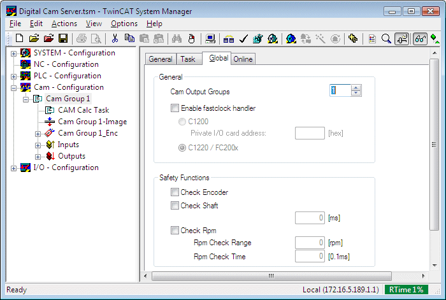The width and height of the screenshot is (446, 300).
Task: Click the Print Preview toolbar icon
Action: (96, 38)
